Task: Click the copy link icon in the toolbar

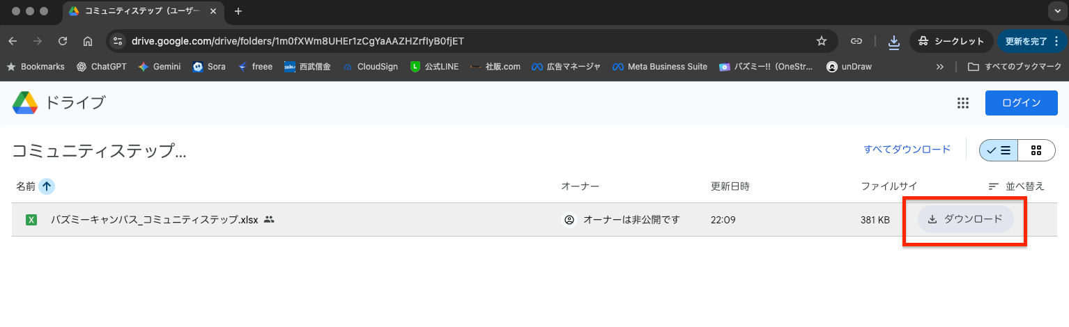Action: click(x=856, y=41)
